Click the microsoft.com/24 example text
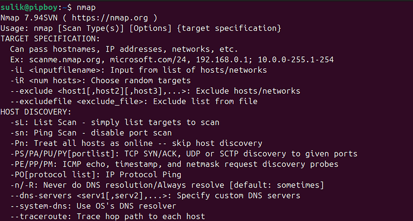The height and width of the screenshot is (221, 413). point(148,60)
